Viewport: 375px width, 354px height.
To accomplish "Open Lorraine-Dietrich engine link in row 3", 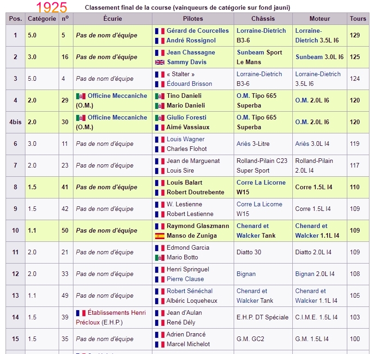I will (x=318, y=74).
